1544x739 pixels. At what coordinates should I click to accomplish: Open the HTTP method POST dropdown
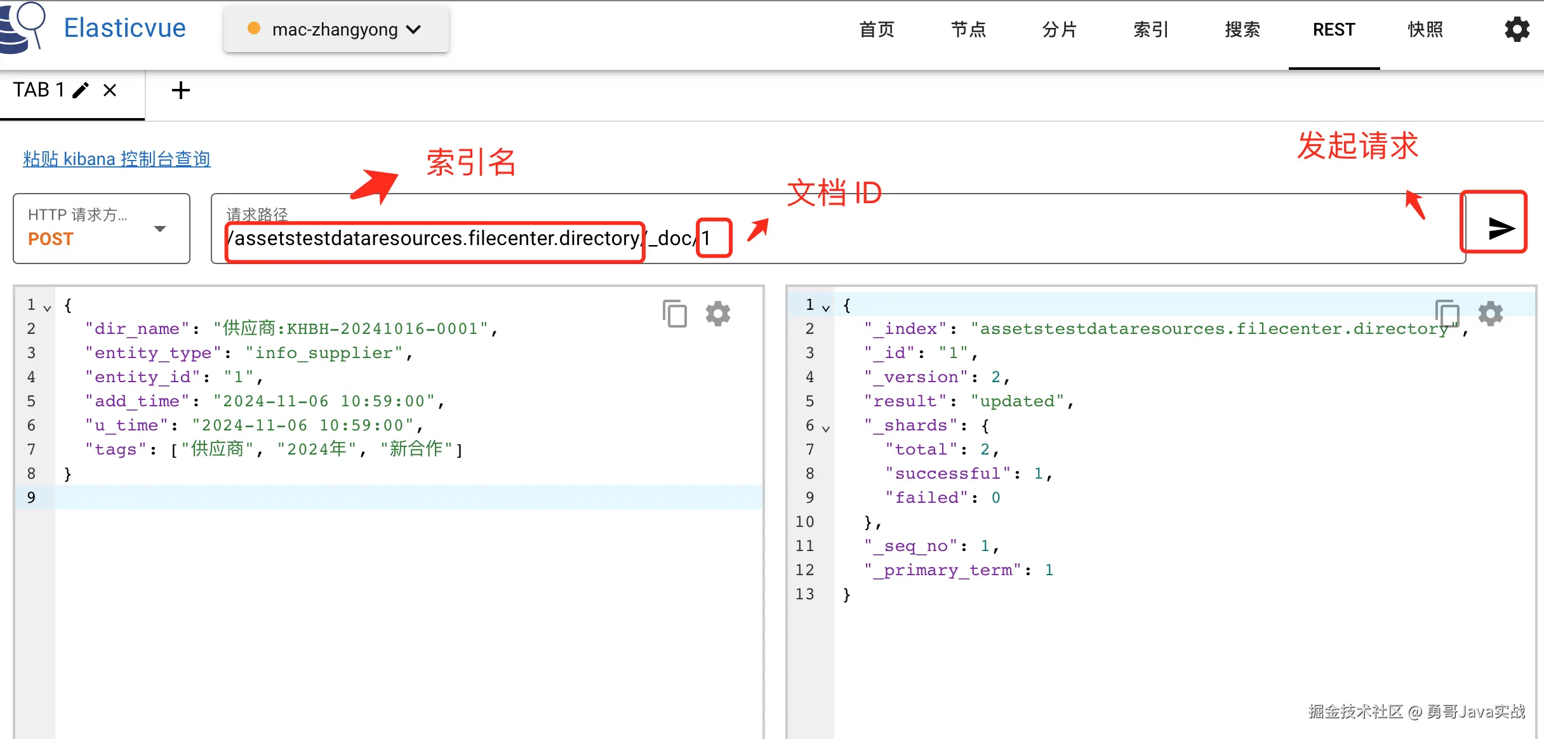click(x=102, y=229)
